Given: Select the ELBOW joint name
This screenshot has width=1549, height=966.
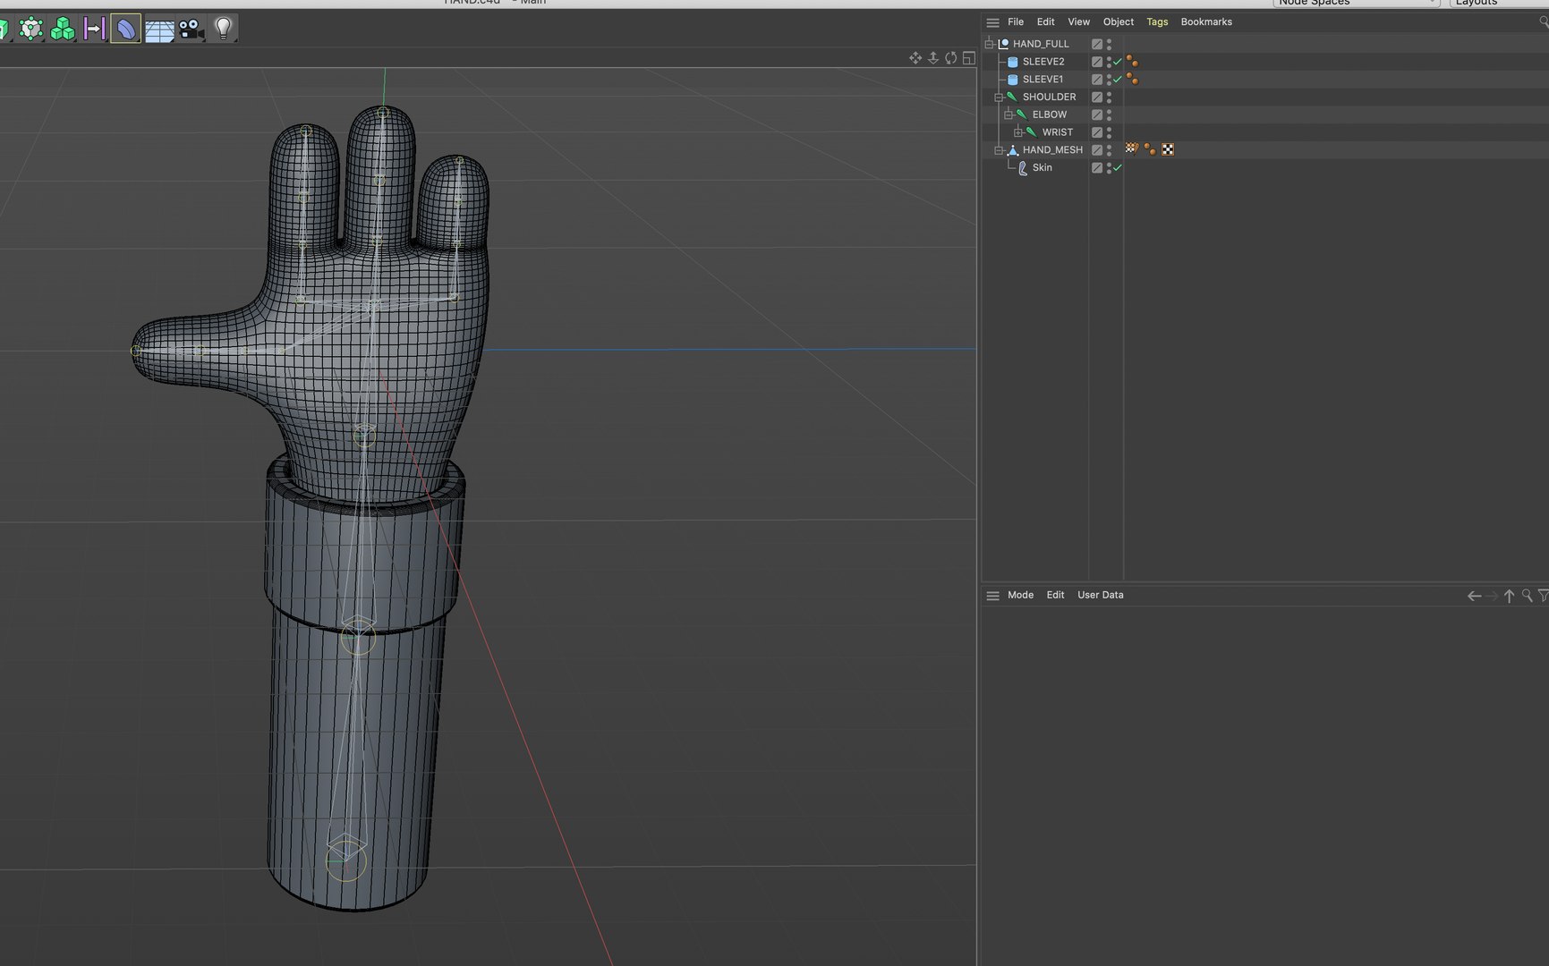Looking at the screenshot, I should (x=1050, y=114).
